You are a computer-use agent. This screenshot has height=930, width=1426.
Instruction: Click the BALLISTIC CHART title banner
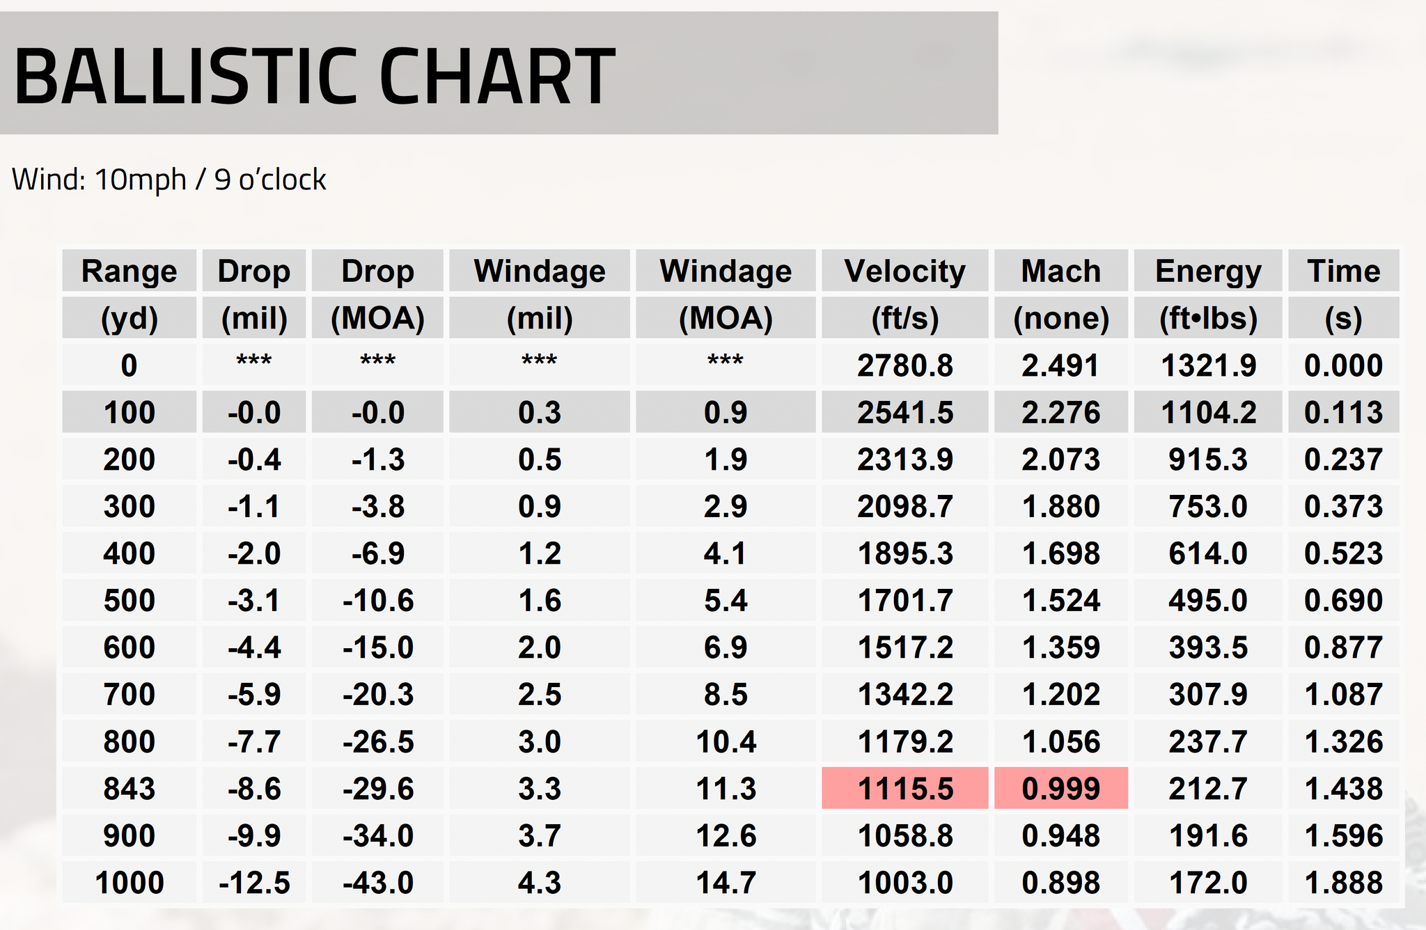(x=313, y=75)
